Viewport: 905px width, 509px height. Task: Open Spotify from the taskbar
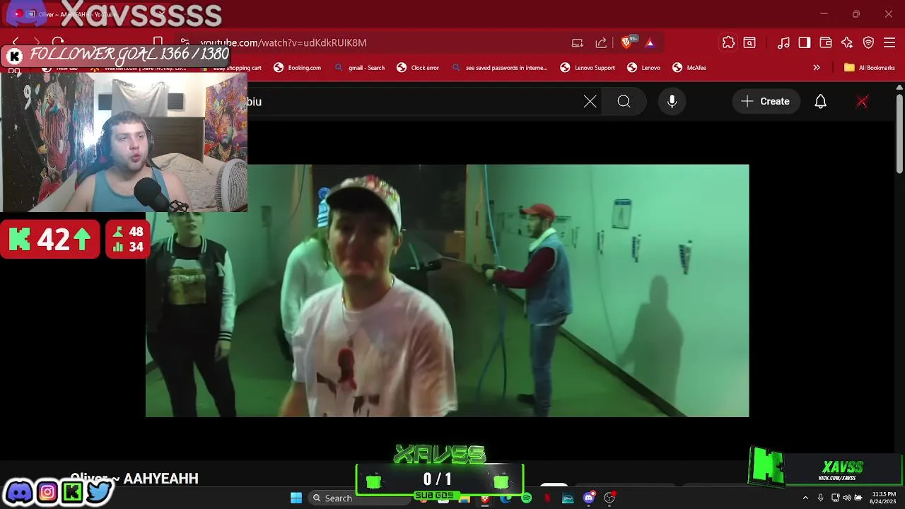click(x=527, y=498)
